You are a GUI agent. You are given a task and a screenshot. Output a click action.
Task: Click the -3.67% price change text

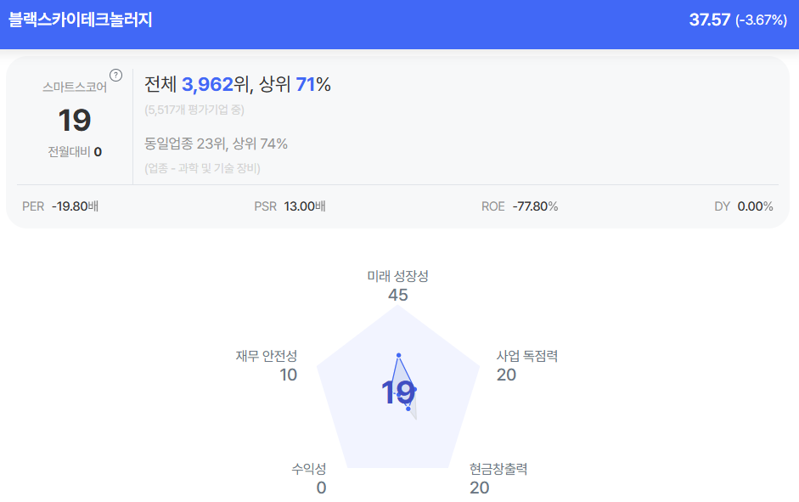pyautogui.click(x=761, y=20)
